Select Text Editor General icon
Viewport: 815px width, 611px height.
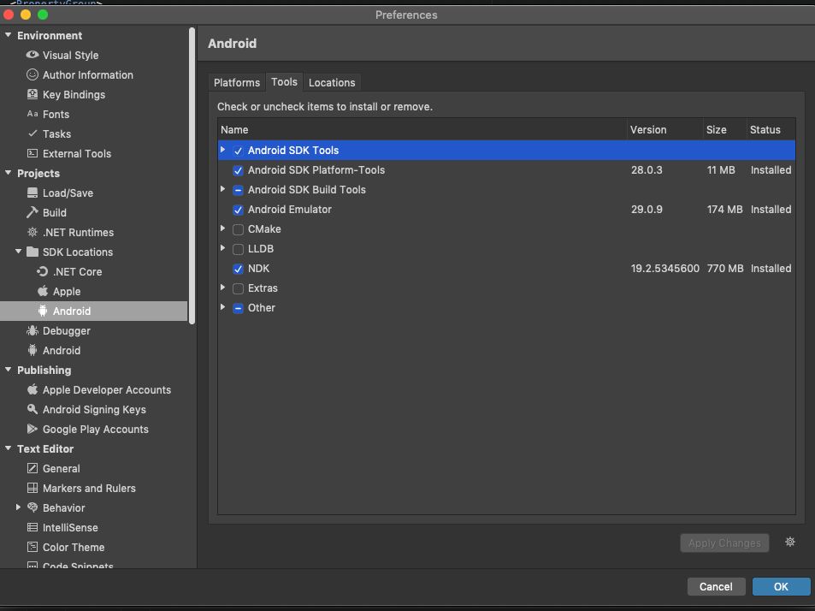32,468
